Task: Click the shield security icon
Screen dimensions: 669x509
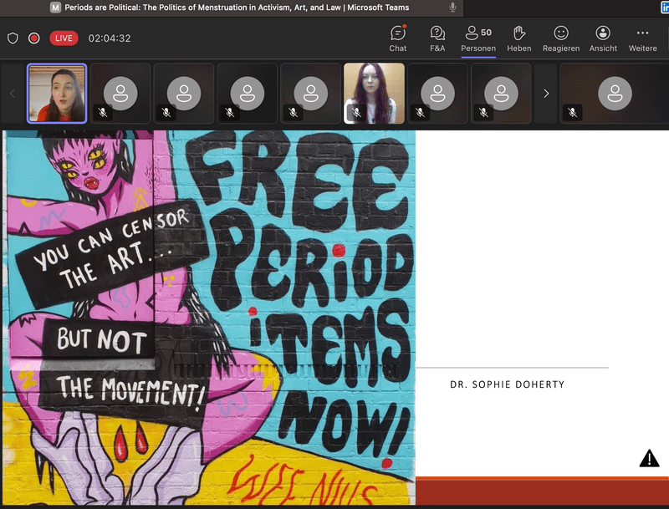Action: click(x=13, y=38)
